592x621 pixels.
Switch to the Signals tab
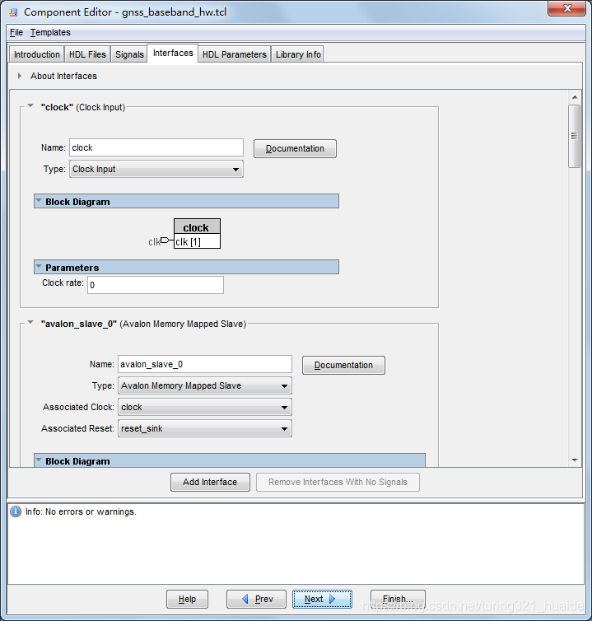(129, 54)
